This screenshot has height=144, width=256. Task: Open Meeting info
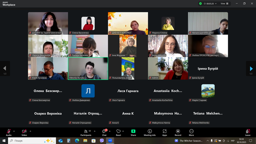click(150, 132)
